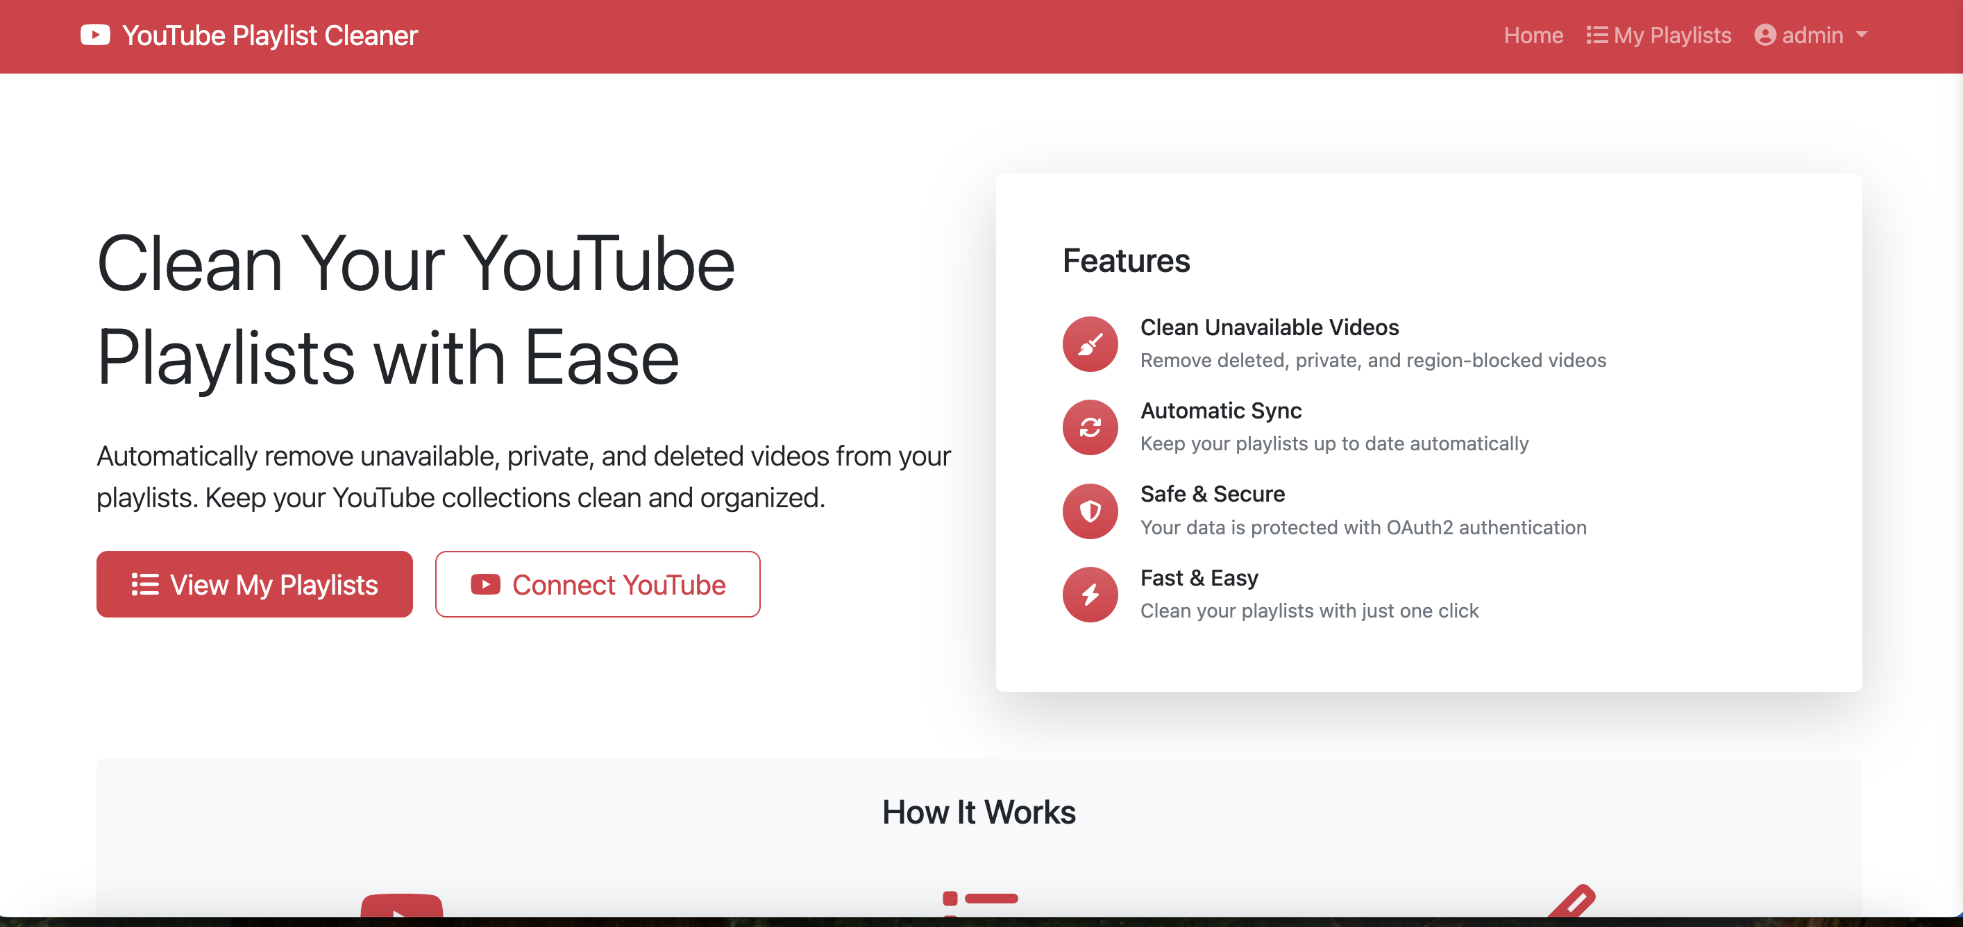Open the YouTube Playlist Cleaner brand link
Image resolution: width=1963 pixels, height=927 pixels.
tap(249, 35)
